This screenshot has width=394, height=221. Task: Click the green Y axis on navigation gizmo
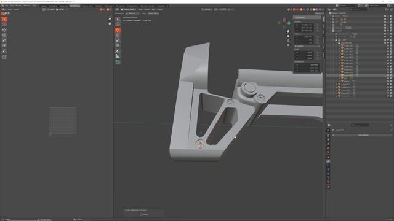[x=289, y=23]
